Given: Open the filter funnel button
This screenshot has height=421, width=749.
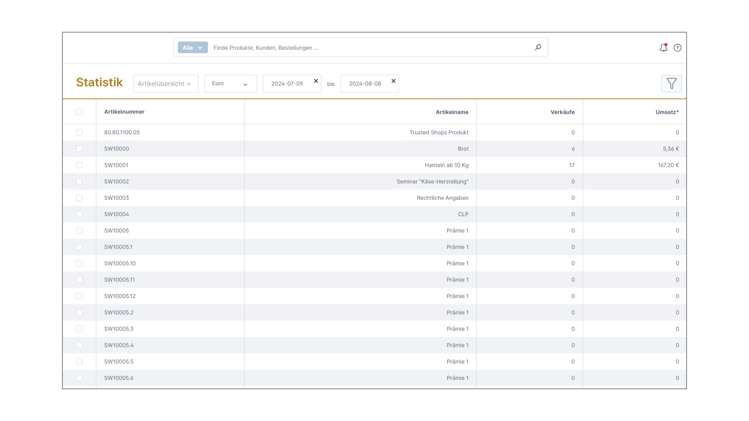Looking at the screenshot, I should pyautogui.click(x=671, y=83).
